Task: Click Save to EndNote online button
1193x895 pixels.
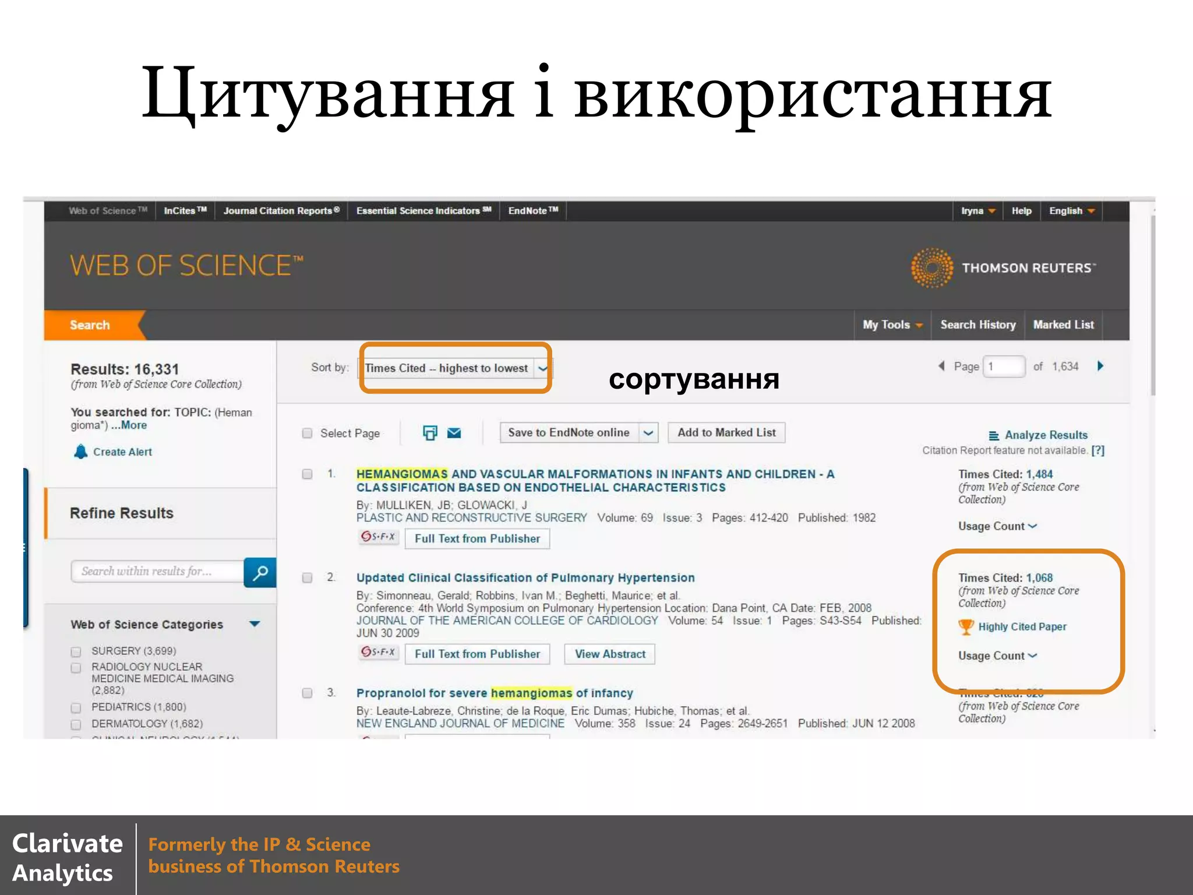Action: coord(569,433)
